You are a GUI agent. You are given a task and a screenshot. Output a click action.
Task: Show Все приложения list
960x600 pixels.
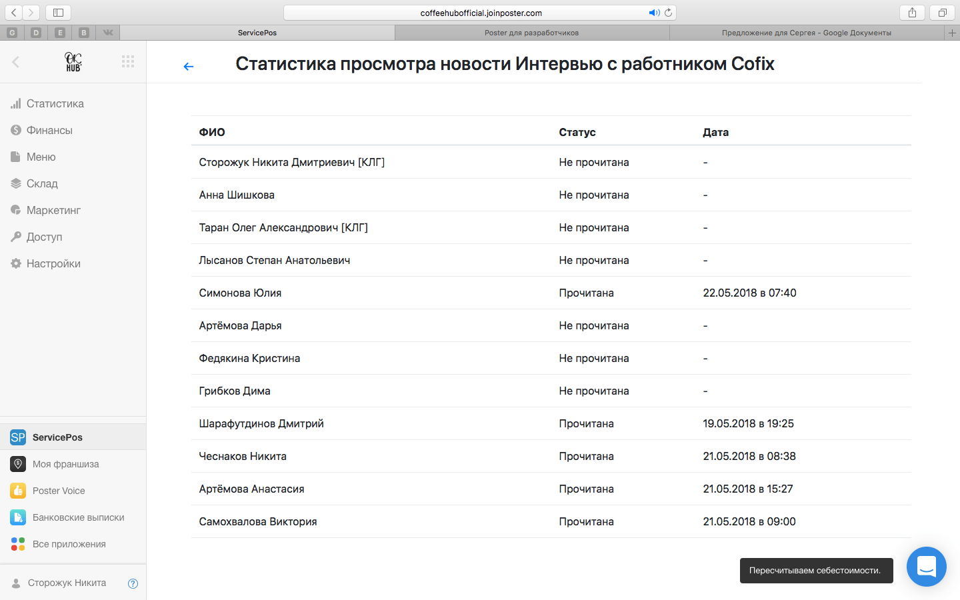pyautogui.click(x=69, y=544)
